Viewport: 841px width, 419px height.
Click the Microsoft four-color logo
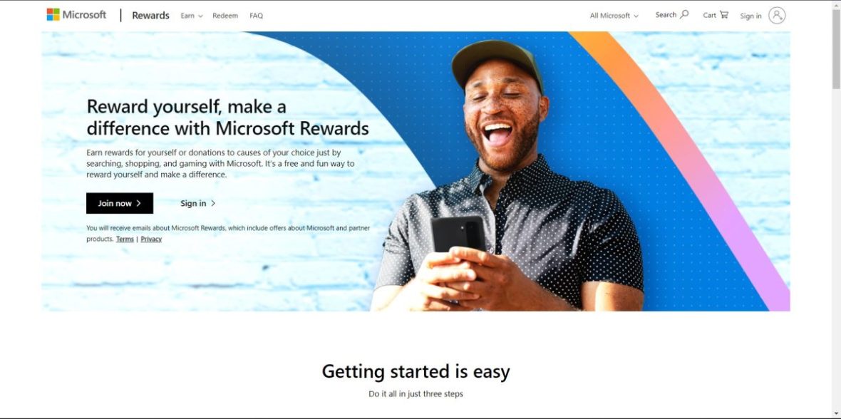pyautogui.click(x=53, y=14)
